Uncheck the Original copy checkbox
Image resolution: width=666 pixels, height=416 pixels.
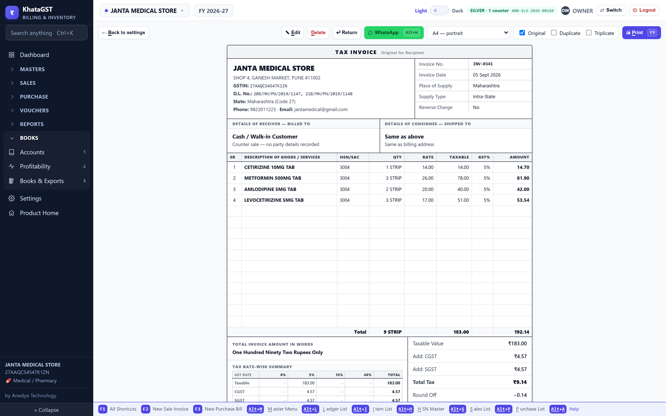pyautogui.click(x=522, y=32)
